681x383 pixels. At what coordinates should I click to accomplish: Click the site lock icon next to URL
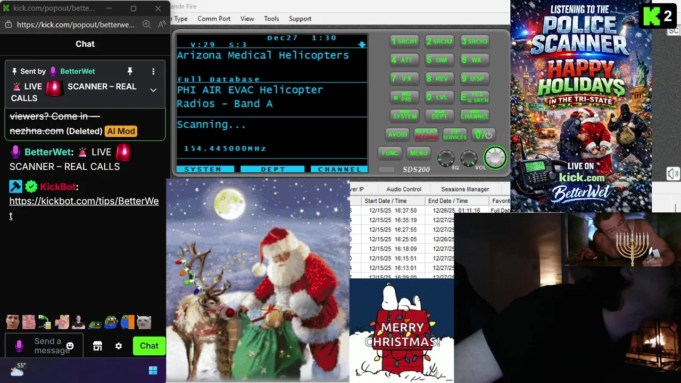coord(8,24)
